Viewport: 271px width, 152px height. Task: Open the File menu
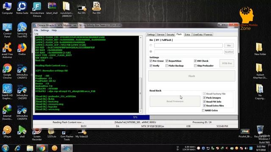click(36, 30)
